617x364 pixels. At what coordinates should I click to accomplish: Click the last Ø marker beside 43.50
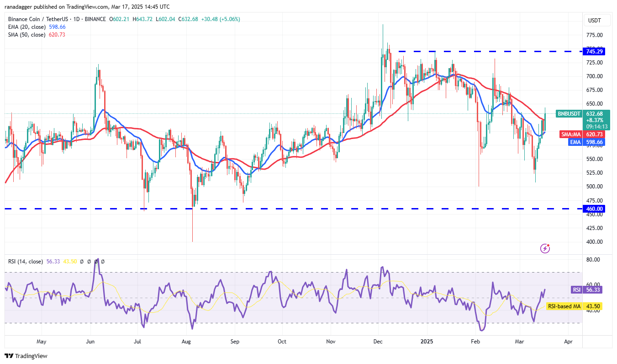pos(103,262)
